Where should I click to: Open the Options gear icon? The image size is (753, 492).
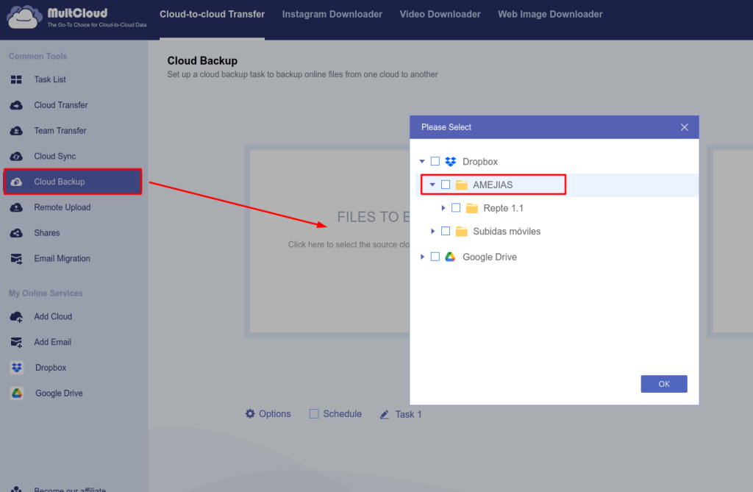250,414
